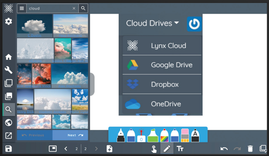Select Google Drive from the cloud list

point(162,65)
